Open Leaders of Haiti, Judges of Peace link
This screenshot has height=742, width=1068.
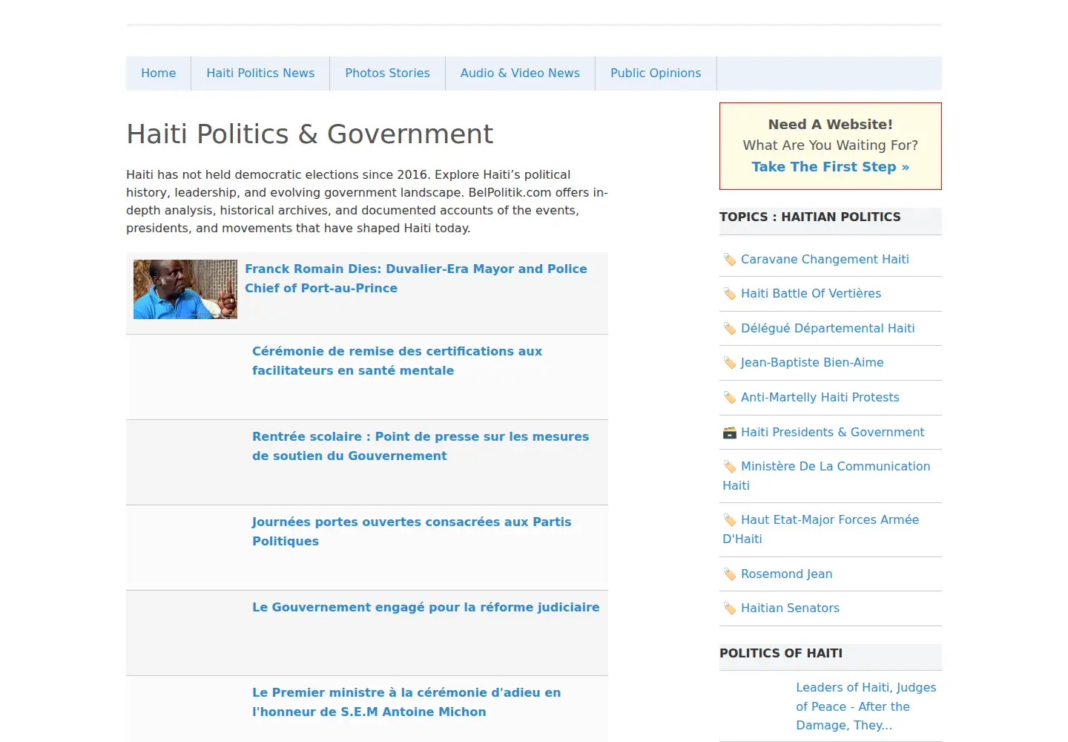coord(866,706)
